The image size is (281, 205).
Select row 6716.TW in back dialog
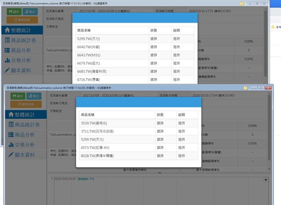coord(135,79)
